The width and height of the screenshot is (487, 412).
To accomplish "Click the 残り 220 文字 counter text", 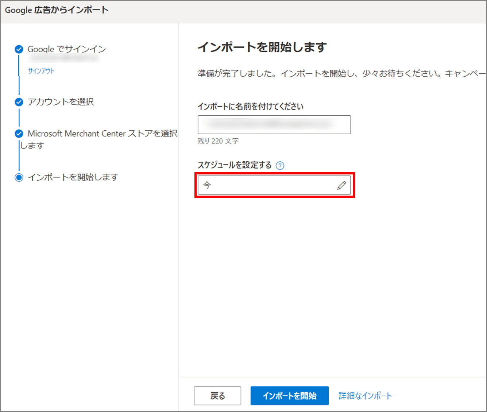I will pyautogui.click(x=218, y=141).
